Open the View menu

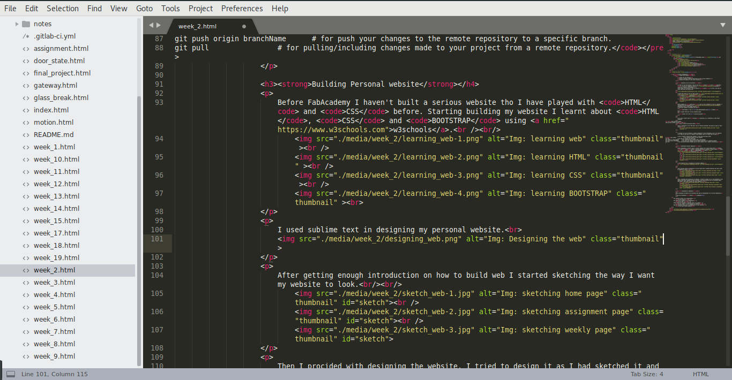coord(118,9)
